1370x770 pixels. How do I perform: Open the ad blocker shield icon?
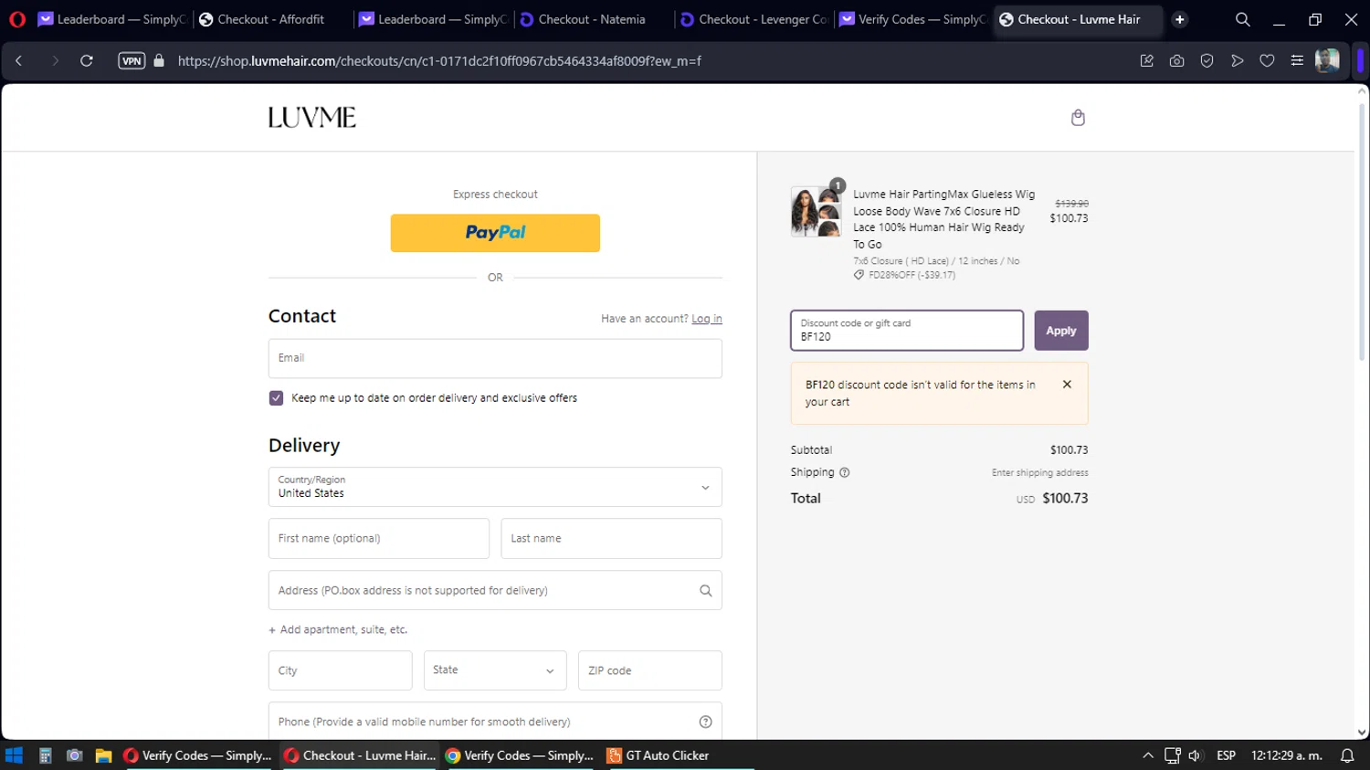tap(1207, 61)
